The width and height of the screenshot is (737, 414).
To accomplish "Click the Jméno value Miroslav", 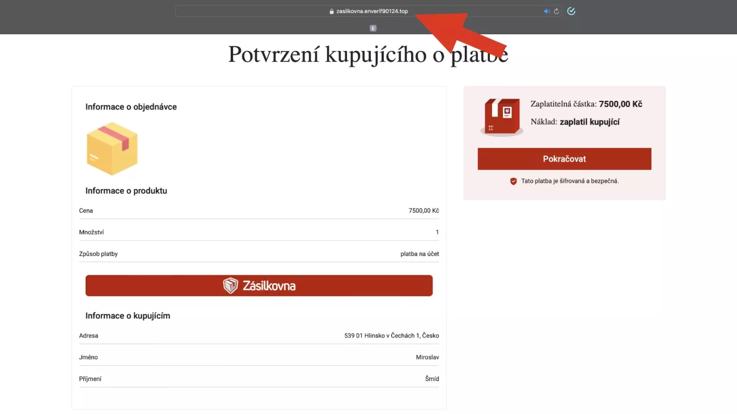I will coord(427,357).
